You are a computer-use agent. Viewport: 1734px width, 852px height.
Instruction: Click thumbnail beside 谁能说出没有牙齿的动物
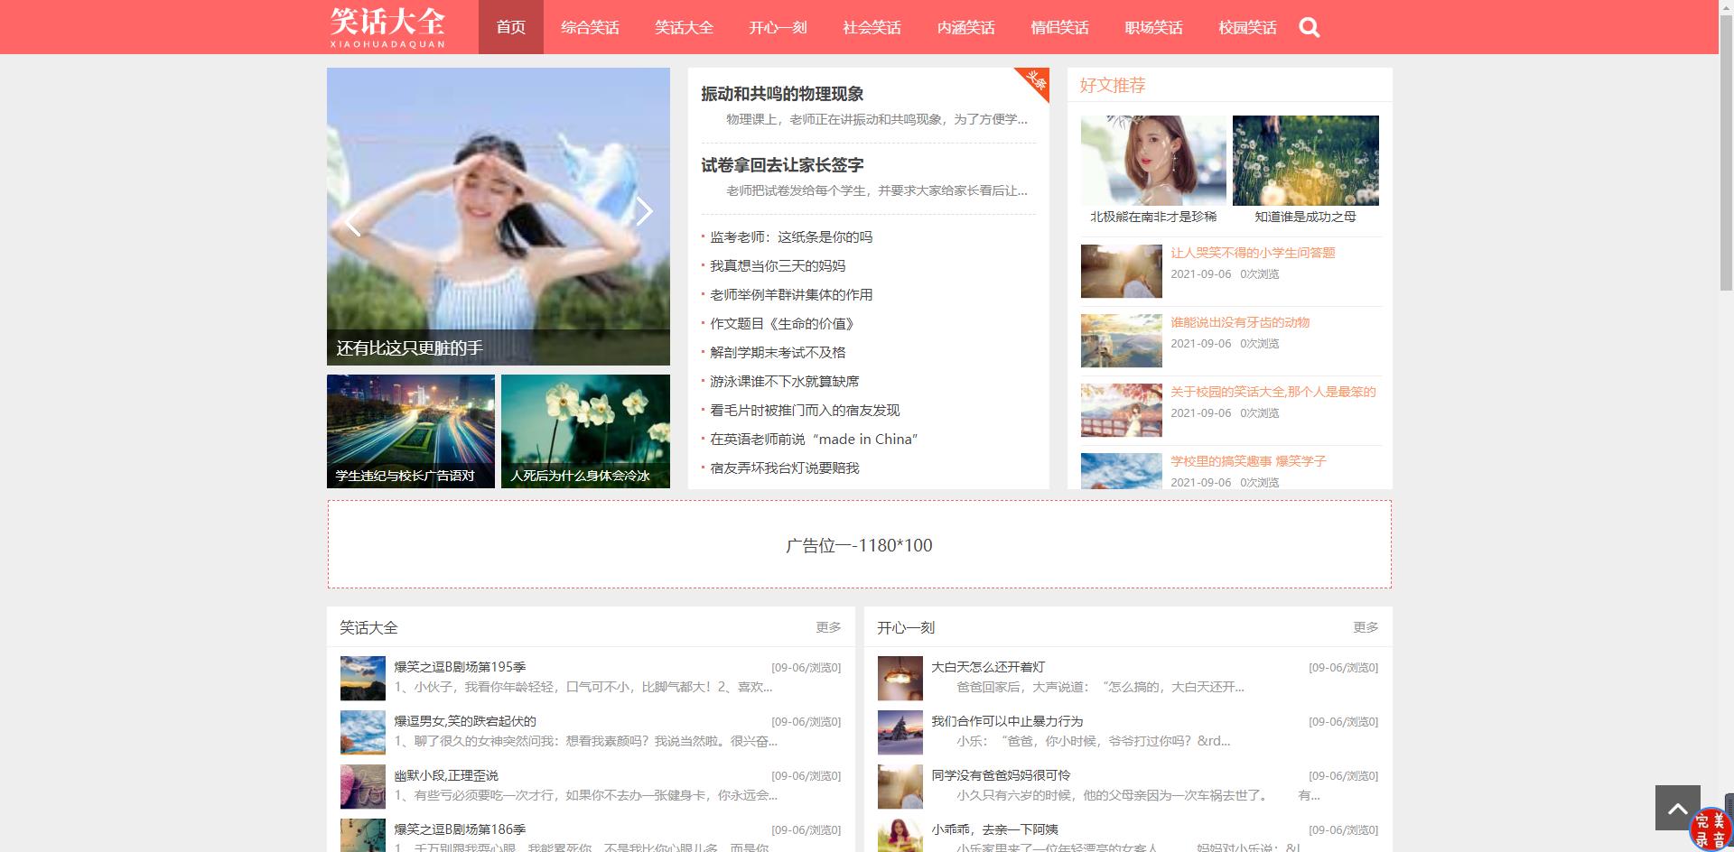1121,340
